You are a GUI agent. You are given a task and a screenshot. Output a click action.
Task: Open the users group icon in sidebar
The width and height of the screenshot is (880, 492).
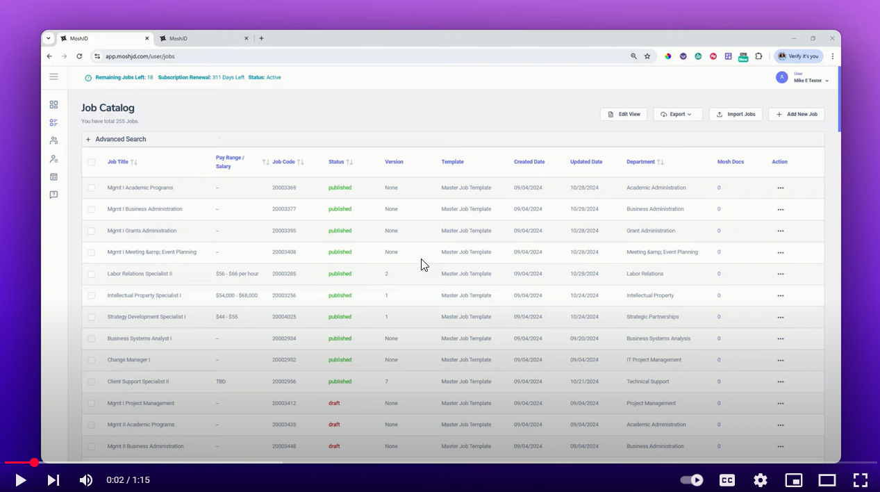(53, 140)
